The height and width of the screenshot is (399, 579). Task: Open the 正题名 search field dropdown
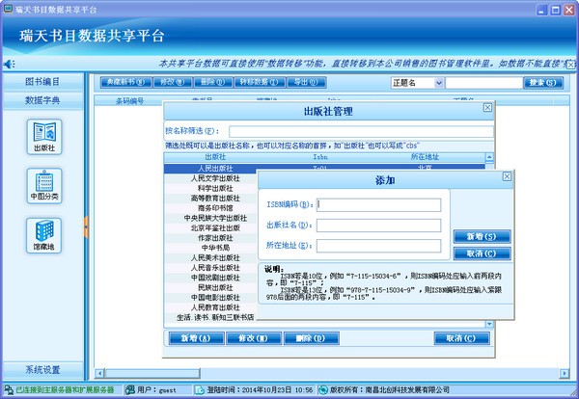(x=439, y=83)
